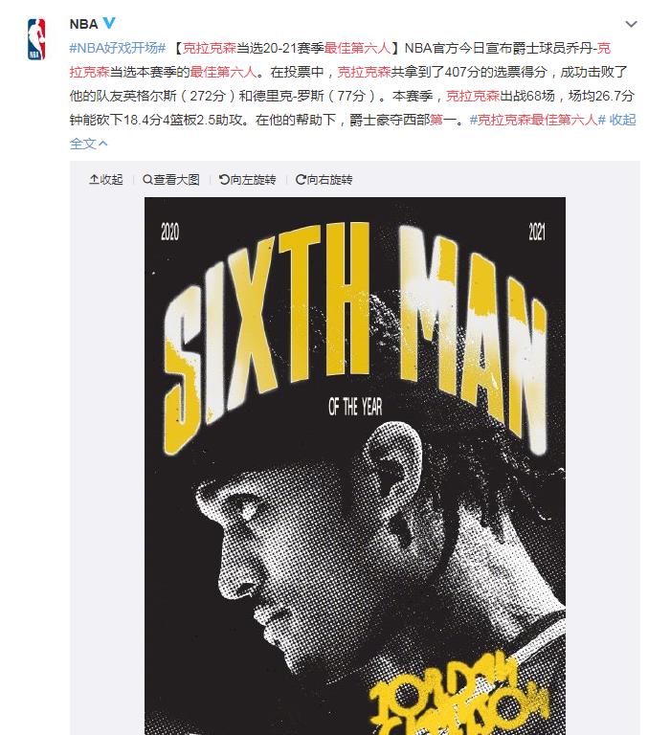Image resolution: width=648 pixels, height=735 pixels.
Task: Click the up-arrow 收起 icon above the image
Action: [x=94, y=180]
